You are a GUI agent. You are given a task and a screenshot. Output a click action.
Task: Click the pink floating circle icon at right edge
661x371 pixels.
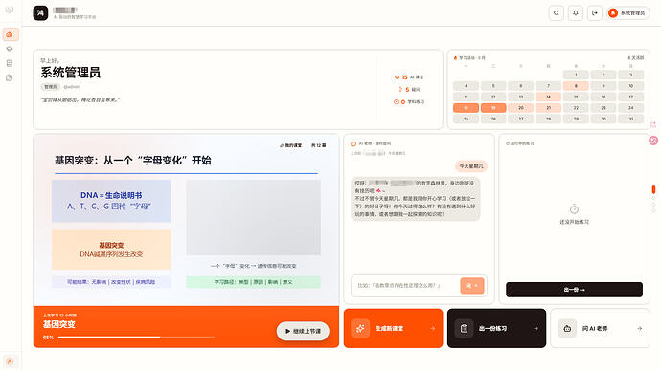click(653, 141)
